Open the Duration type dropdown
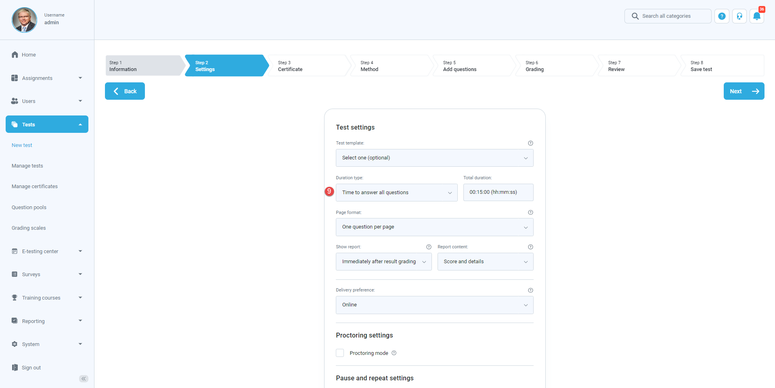 pos(396,193)
